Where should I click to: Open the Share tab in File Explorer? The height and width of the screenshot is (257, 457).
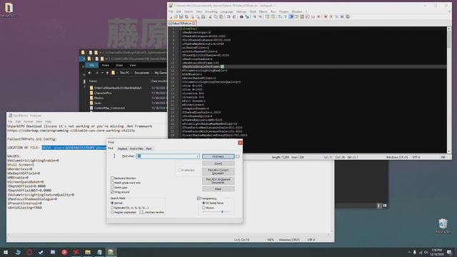tap(119, 65)
